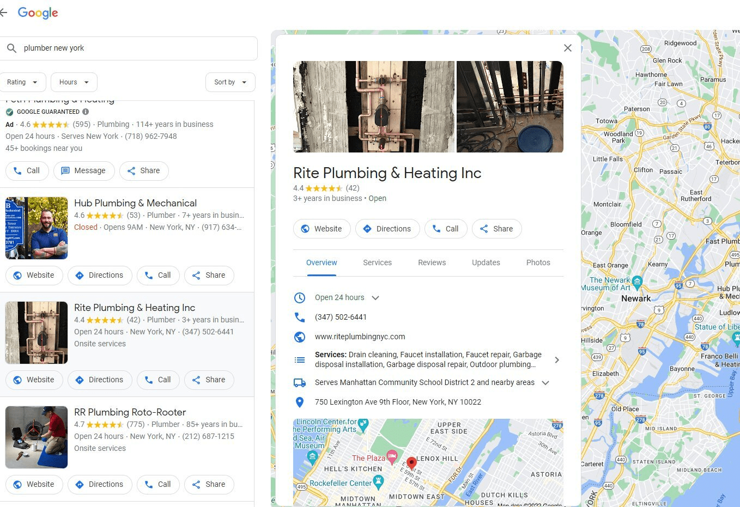Click the Hub Plumbing & Mechanical title
This screenshot has height=507, width=740.
coord(135,203)
